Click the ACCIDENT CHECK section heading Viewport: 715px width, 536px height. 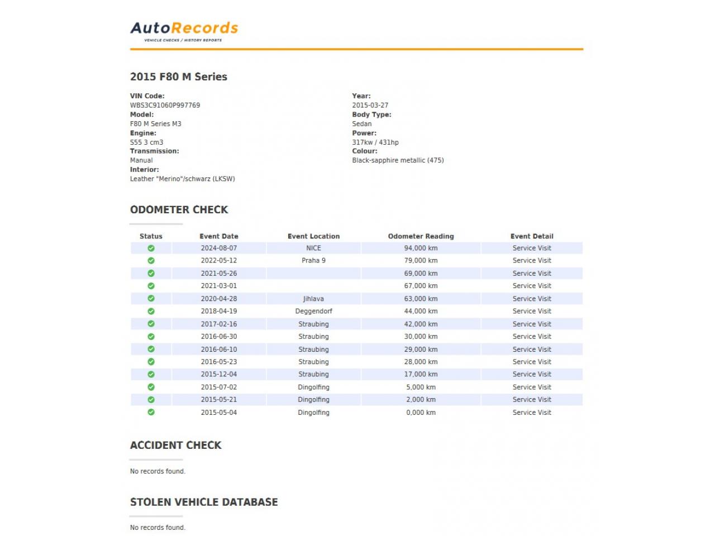(175, 446)
